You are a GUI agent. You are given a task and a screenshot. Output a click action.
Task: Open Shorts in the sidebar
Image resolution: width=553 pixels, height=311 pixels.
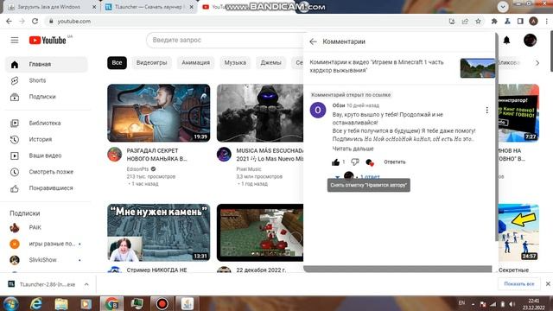point(46,80)
